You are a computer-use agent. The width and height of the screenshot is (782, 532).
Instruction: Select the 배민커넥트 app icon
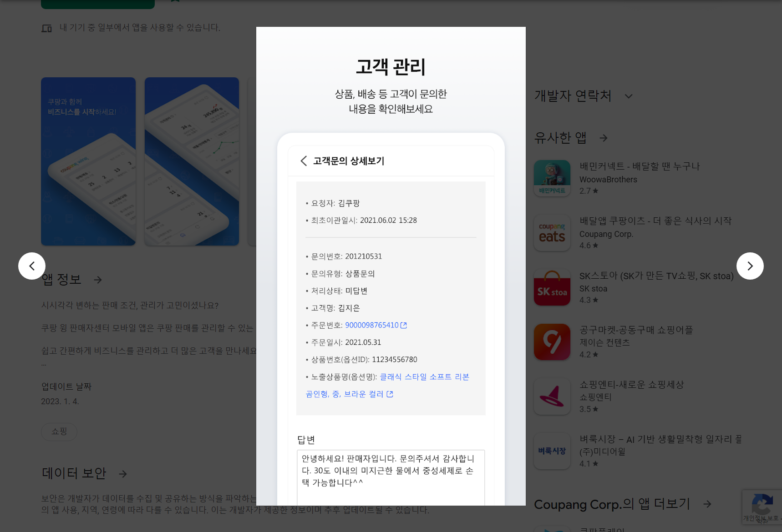(552, 178)
